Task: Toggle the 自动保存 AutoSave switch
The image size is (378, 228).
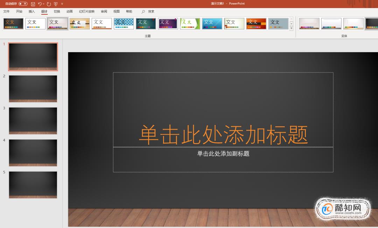Action: (x=23, y=4)
